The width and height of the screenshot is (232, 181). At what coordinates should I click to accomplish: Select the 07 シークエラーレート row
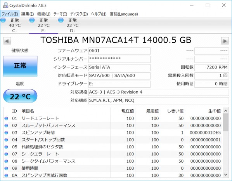pyautogui.click(x=113, y=154)
